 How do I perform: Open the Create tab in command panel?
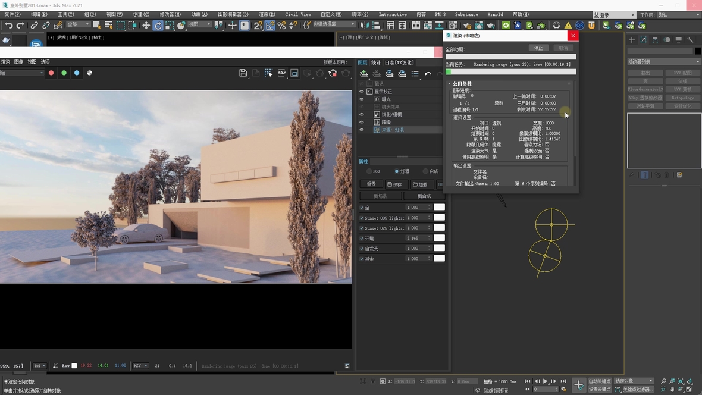click(632, 40)
